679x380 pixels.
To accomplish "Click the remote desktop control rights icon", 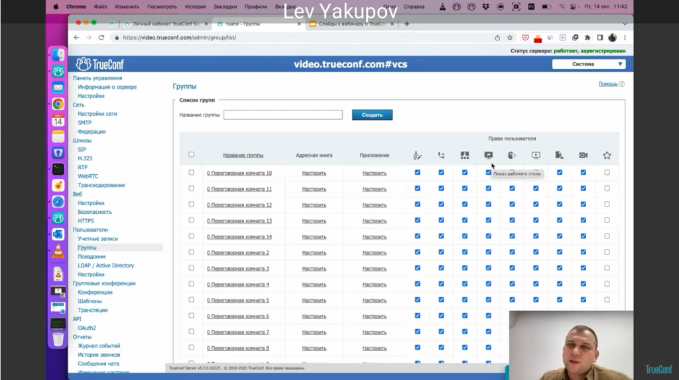I will (x=513, y=155).
